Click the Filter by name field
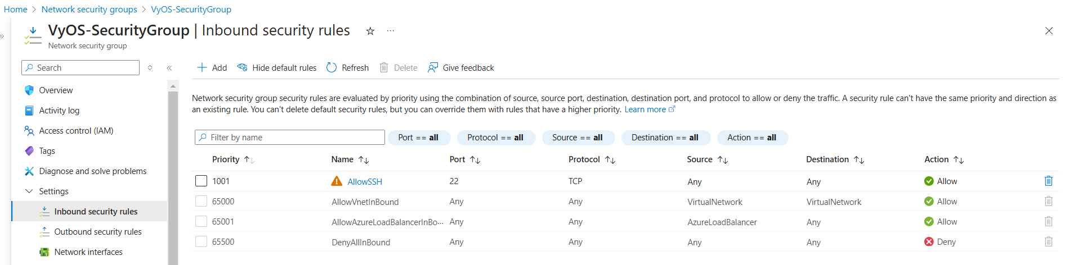The image size is (1065, 265). coord(290,138)
